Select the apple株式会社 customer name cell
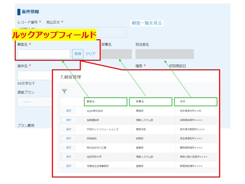This screenshot has height=184, width=245. 95,111
